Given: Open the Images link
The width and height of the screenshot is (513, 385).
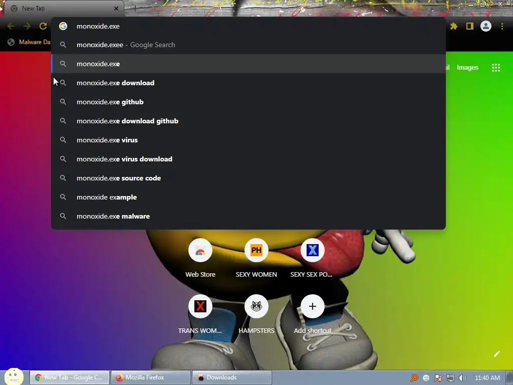Looking at the screenshot, I should [x=467, y=68].
